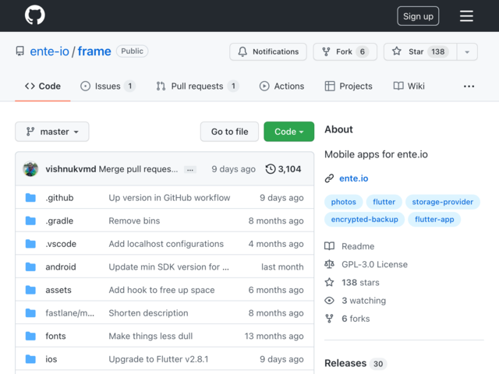Select the photos topic tag

[343, 202]
